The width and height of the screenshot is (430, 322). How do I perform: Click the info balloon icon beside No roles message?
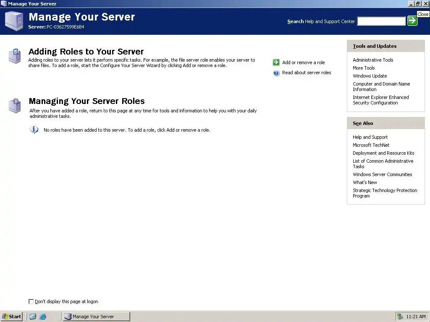[34, 130]
